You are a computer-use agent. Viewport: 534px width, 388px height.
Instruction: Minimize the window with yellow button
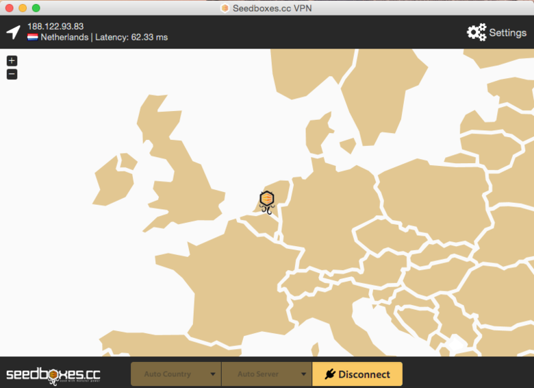[x=23, y=8]
